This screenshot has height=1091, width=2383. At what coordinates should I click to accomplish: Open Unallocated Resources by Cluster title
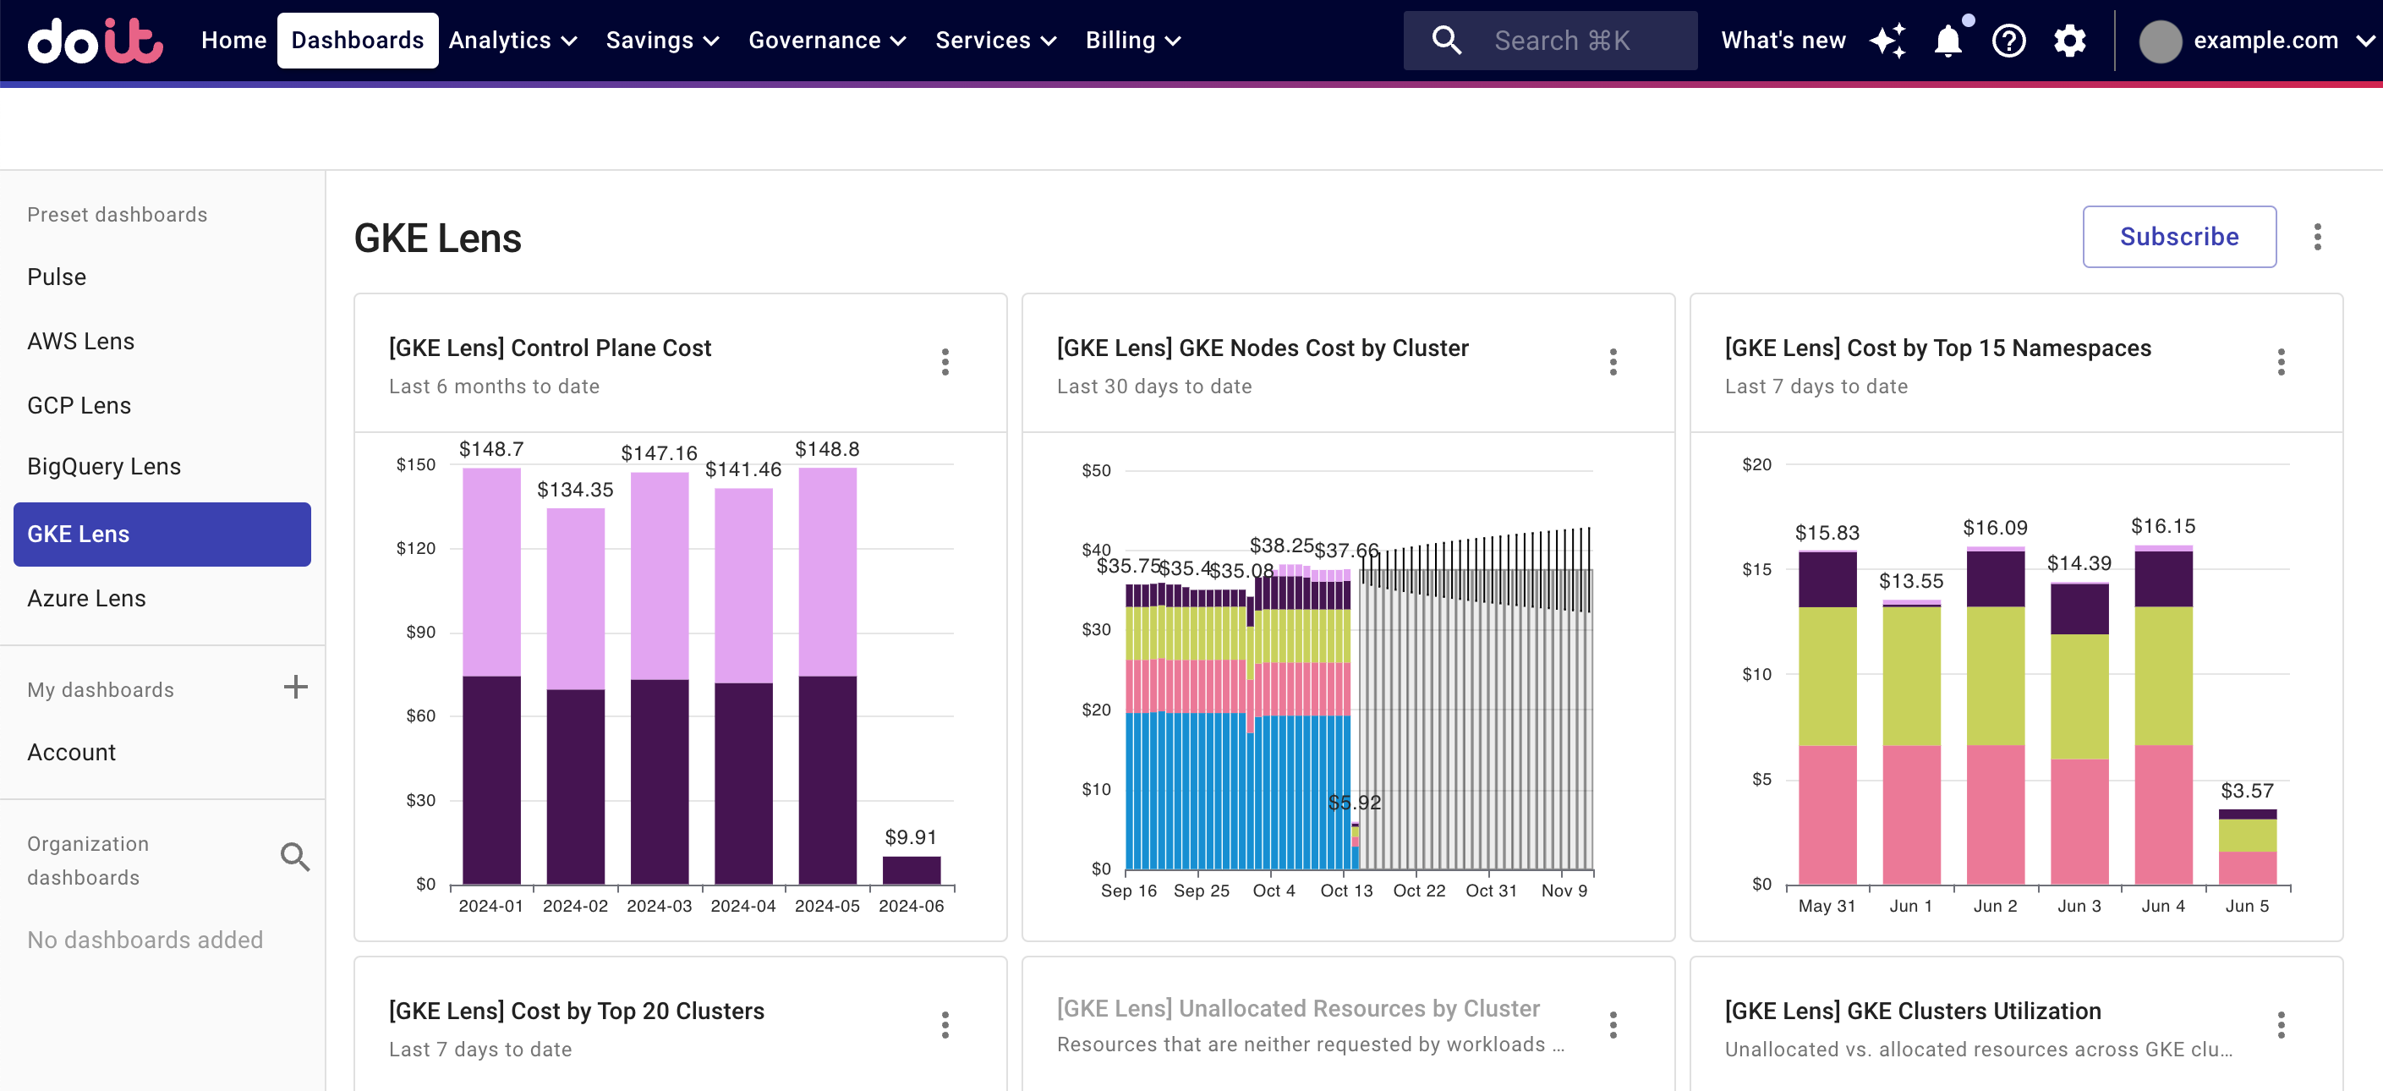tap(1298, 1008)
